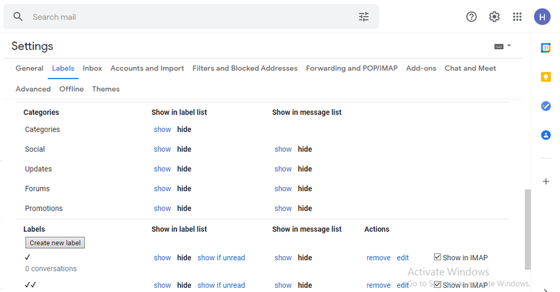Show single-check label in message list
Viewport: 560px width, 292px height.
pyautogui.click(x=283, y=257)
